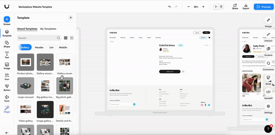The width and height of the screenshot is (275, 135).
Task: Close the Template panel
Action: [x=71, y=18]
